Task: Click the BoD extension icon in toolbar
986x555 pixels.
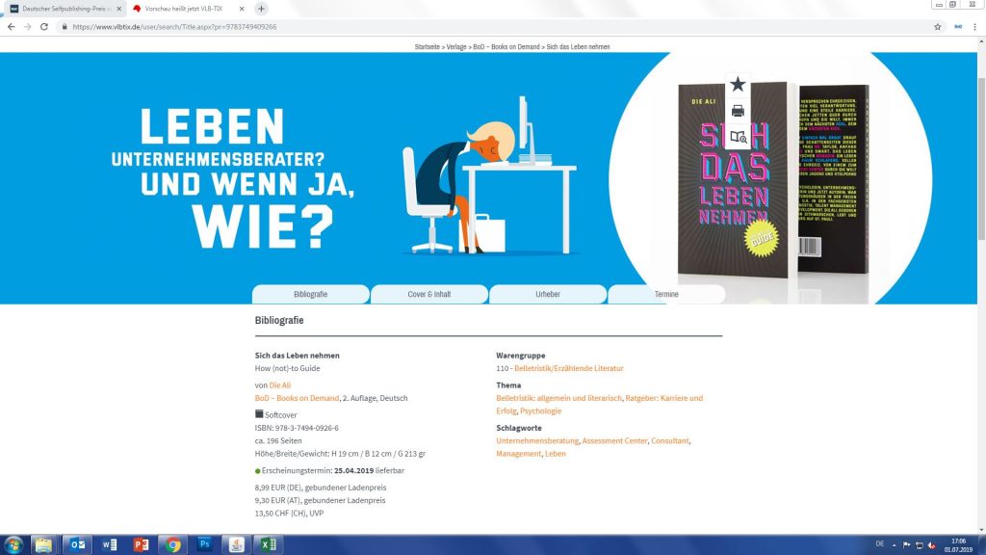Action: click(958, 27)
